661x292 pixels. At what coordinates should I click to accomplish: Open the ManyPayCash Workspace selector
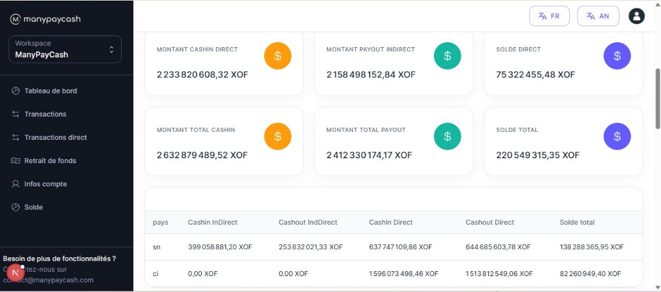65,49
